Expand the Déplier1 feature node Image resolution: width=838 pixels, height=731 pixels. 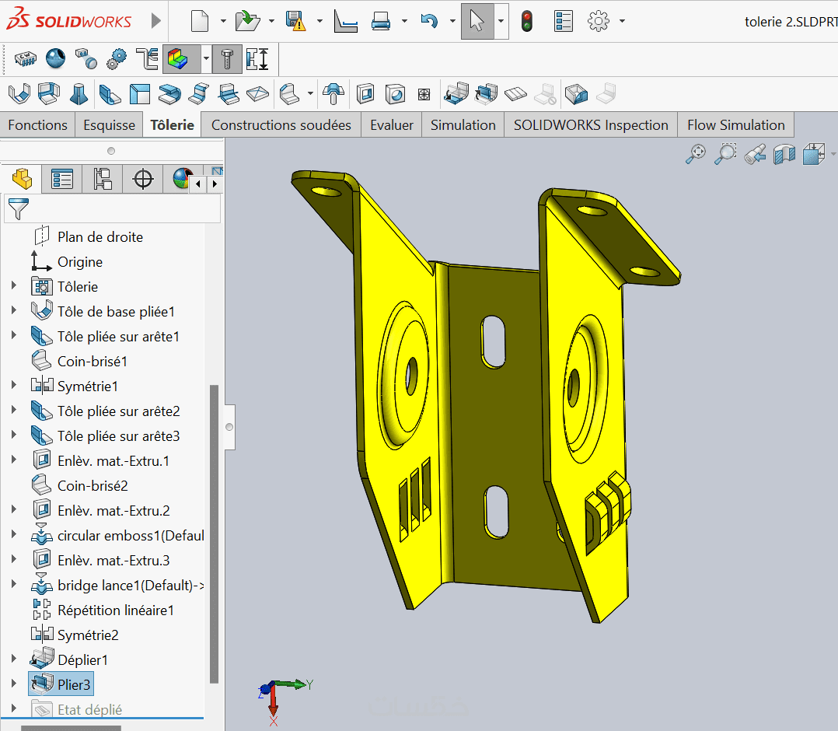(x=13, y=659)
